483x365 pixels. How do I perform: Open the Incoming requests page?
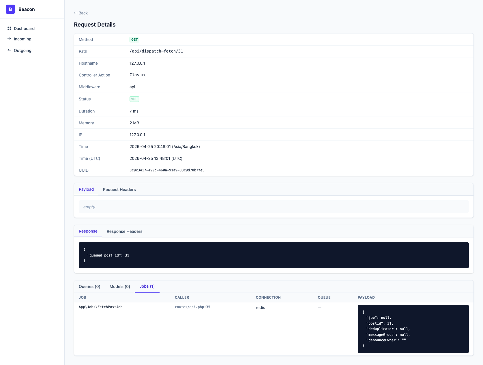[x=23, y=39]
